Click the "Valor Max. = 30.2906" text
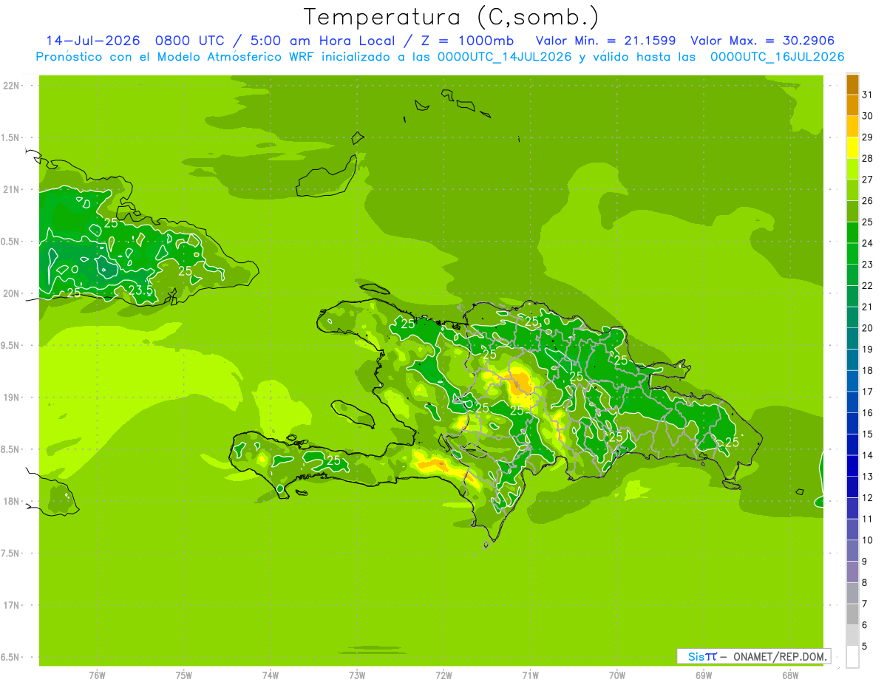Image resolution: width=887 pixels, height=685 pixels. (763, 41)
